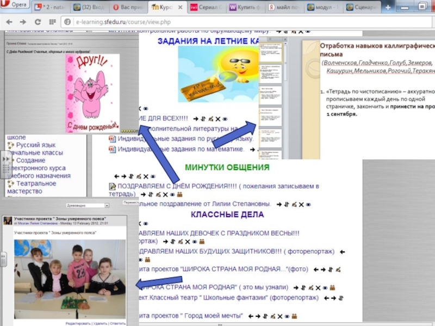
Task: Delete the 'ШИРОКА СТРАНА МОЯ РОДНАЯ (это мы узнали)' item
Action: click(x=318, y=287)
